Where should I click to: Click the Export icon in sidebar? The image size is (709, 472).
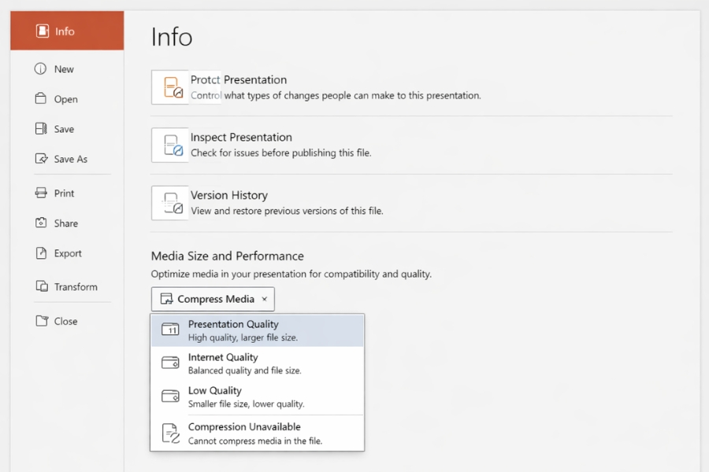click(x=41, y=253)
